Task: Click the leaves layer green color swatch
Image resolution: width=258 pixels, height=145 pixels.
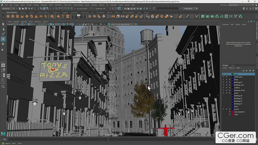Action: 232,74
